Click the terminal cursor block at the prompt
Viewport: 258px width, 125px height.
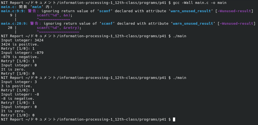(174, 119)
